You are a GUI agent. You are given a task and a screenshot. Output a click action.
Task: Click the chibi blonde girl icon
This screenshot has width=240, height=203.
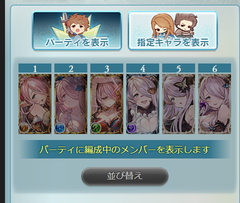[x=162, y=26]
